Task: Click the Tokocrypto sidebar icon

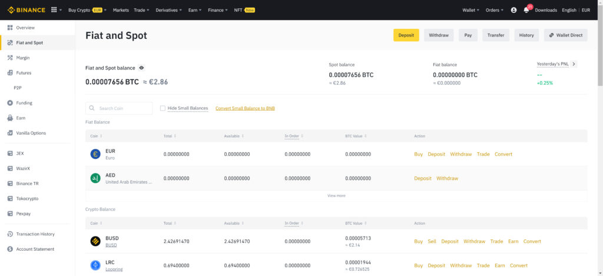Action: pos(11,198)
